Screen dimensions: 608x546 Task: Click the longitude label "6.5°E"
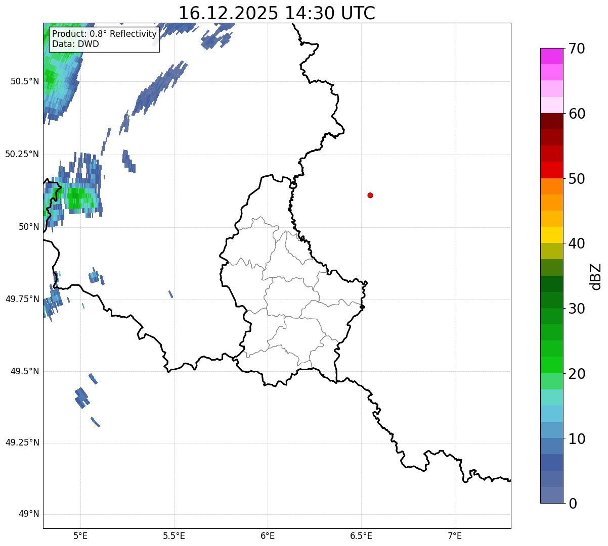click(361, 535)
